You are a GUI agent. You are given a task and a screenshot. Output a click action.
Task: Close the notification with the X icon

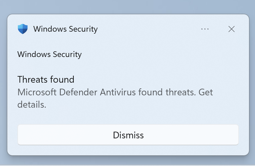click(231, 29)
